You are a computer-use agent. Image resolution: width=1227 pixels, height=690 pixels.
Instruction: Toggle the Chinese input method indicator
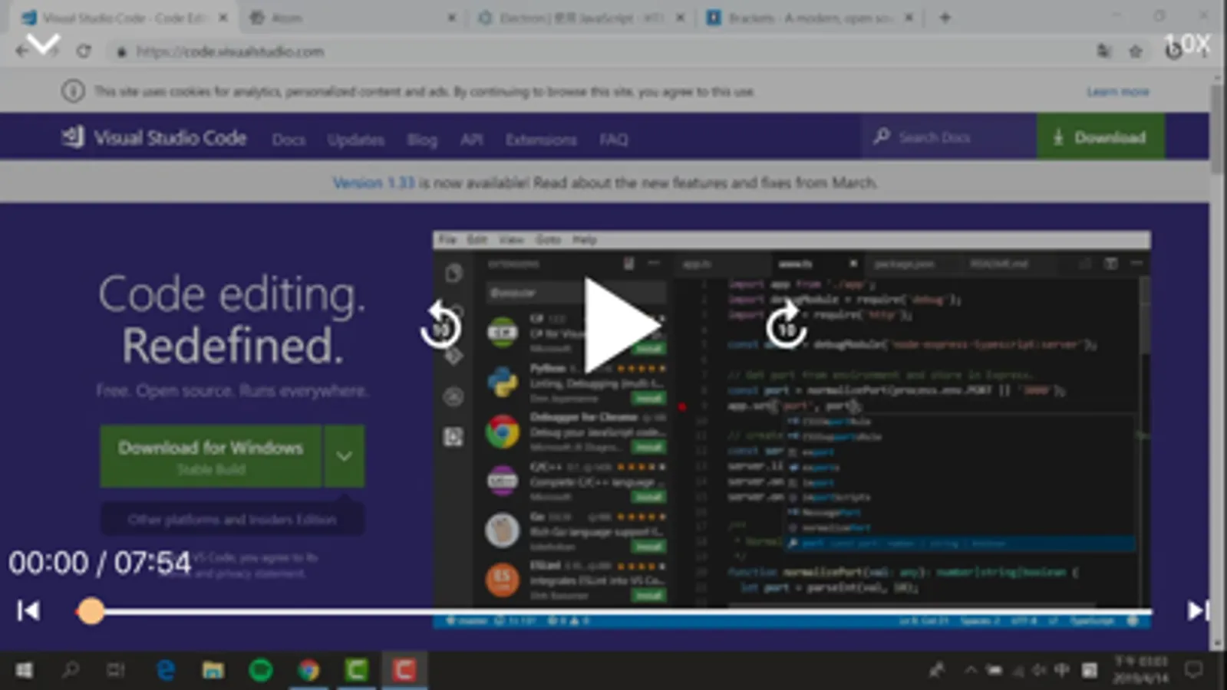coord(1062,671)
